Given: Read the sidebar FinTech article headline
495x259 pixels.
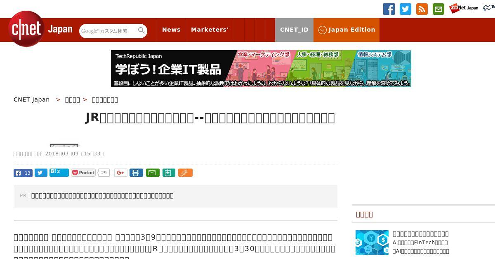Looking at the screenshot, I should (x=421, y=234).
